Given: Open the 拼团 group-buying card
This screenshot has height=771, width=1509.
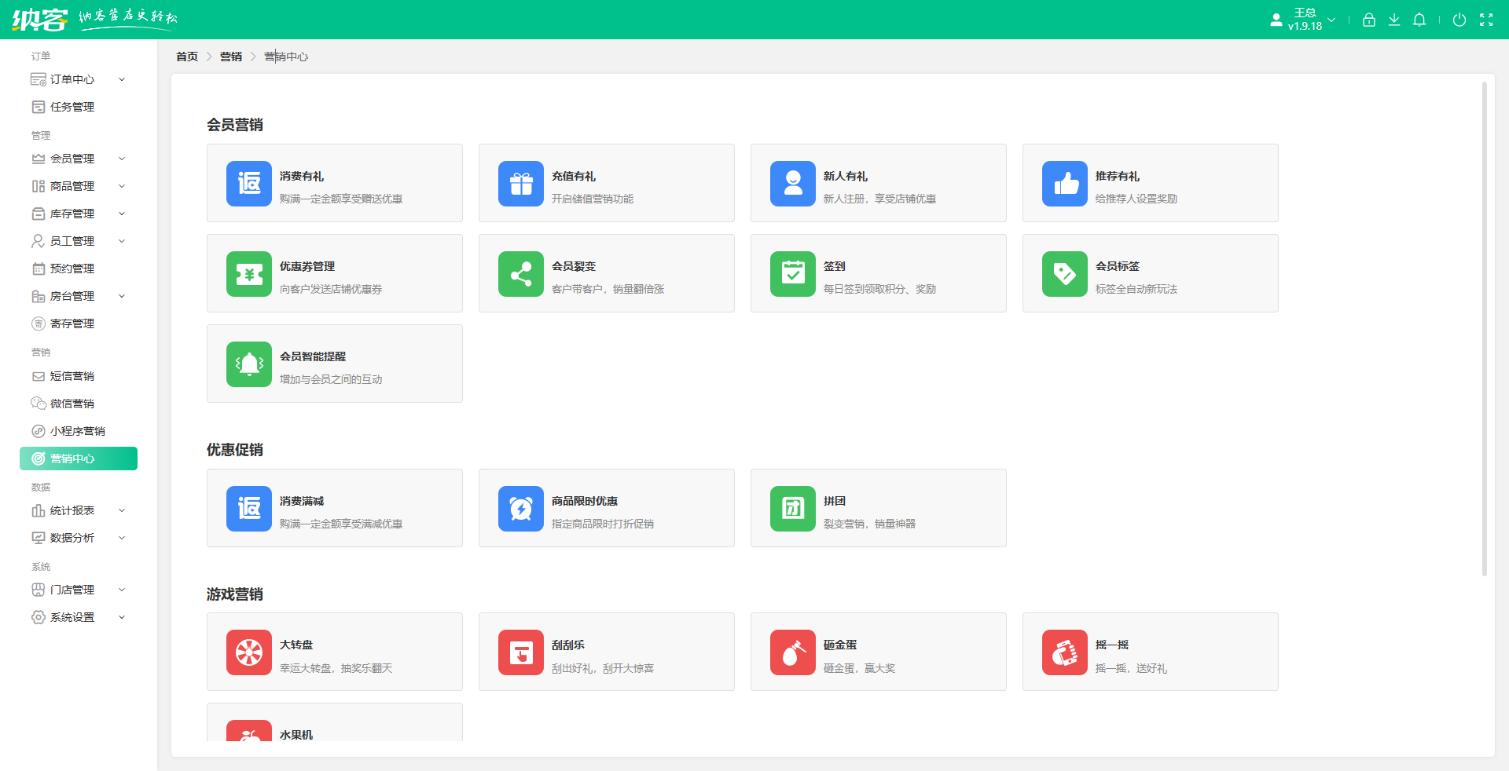Looking at the screenshot, I should (x=878, y=509).
